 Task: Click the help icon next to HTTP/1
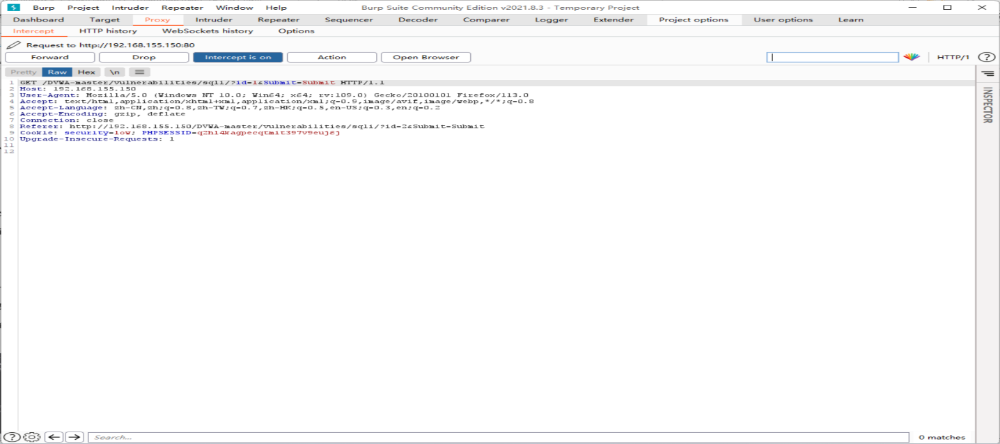coord(985,57)
